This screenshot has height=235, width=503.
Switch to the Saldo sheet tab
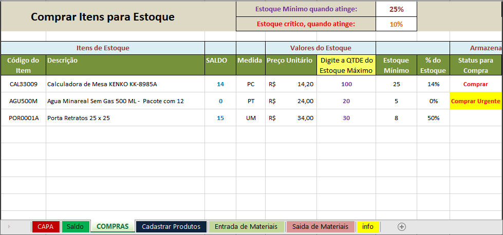pos(75,227)
